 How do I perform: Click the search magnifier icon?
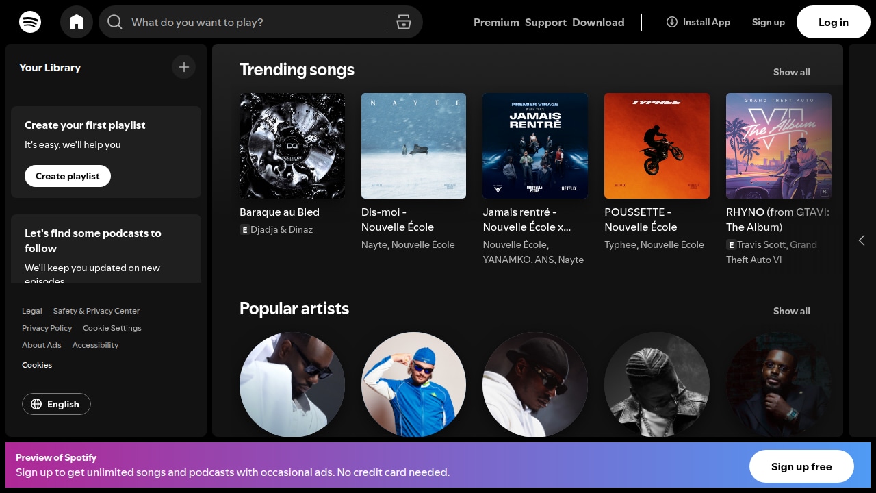(115, 22)
